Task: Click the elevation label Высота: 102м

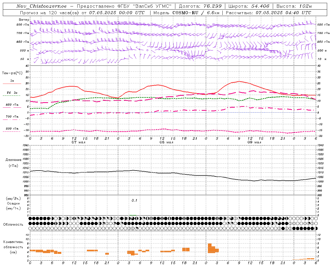Action: click(294, 6)
